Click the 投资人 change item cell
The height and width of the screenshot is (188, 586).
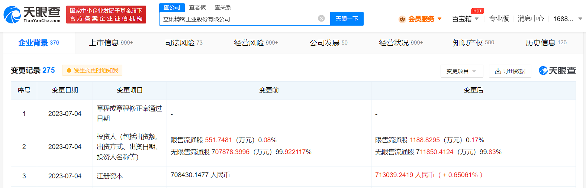tap(129, 147)
